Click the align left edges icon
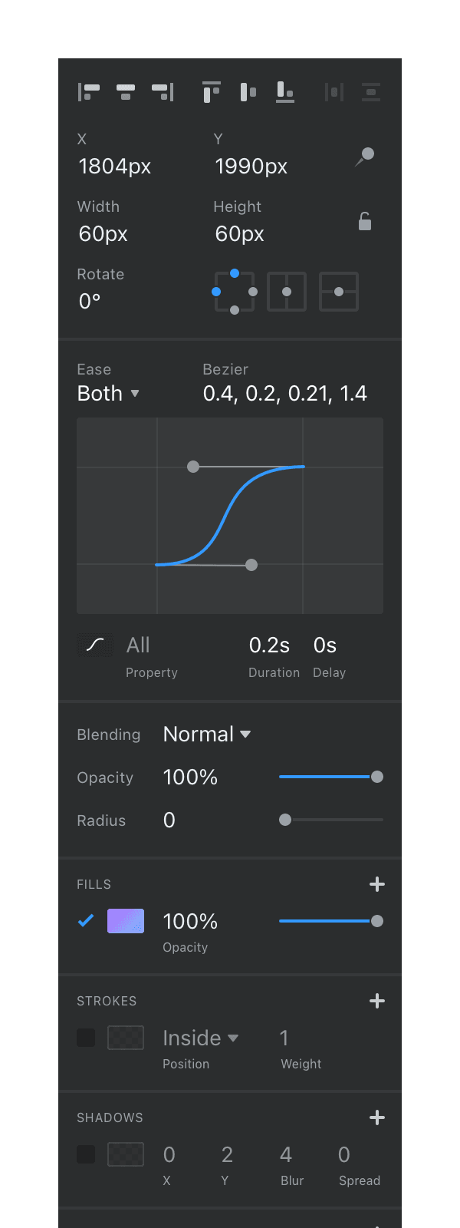The height and width of the screenshot is (1228, 460). [x=89, y=92]
